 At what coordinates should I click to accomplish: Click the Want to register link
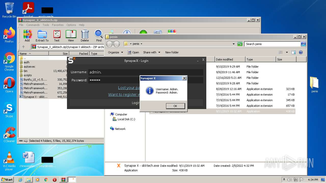click(x=124, y=95)
